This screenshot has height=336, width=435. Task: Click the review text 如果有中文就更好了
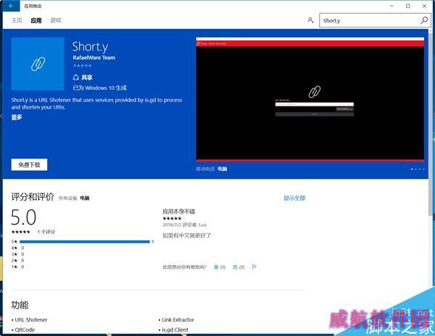click(187, 235)
